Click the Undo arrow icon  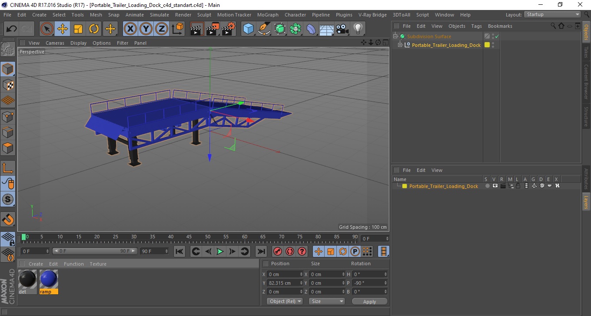click(12, 29)
